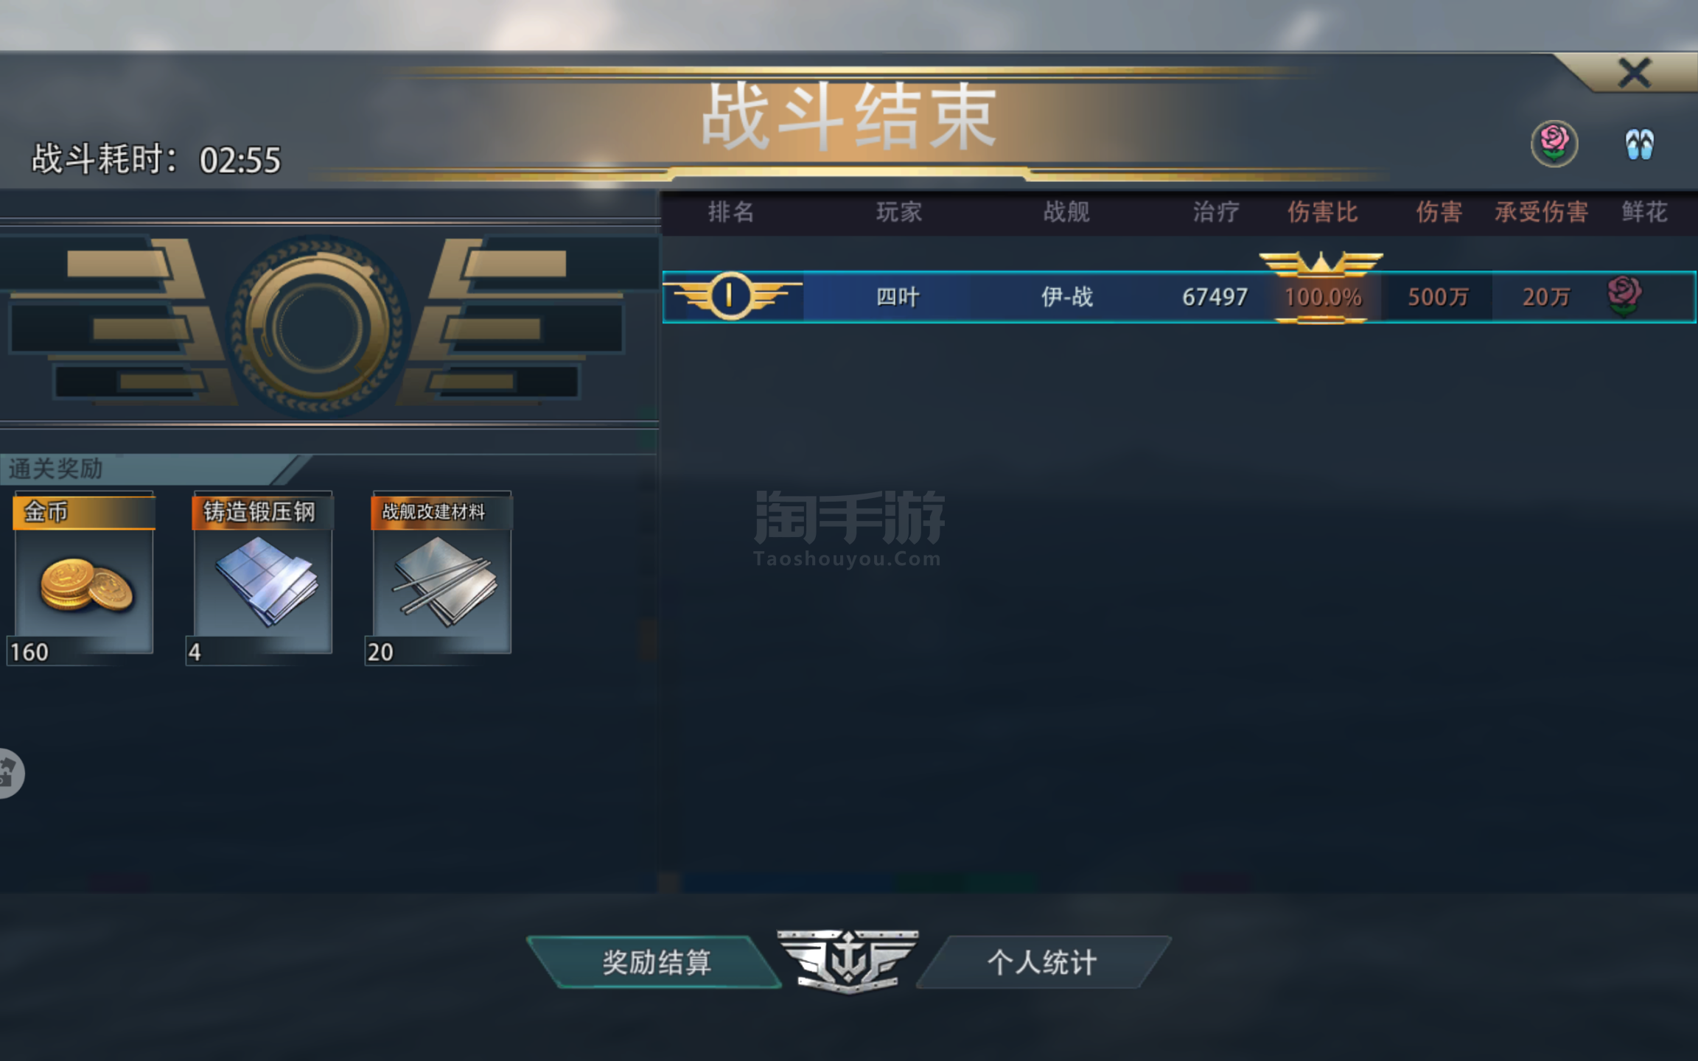Click the rose in player 四叶's row
Screen dimensions: 1698x1061
(1624, 296)
